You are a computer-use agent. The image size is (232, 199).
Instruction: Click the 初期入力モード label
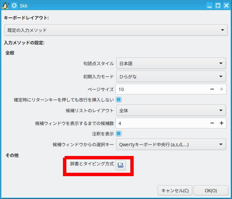[x=98, y=77]
